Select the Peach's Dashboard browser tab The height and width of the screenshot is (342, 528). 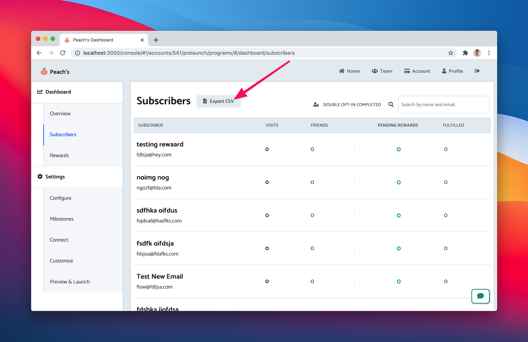pos(104,40)
